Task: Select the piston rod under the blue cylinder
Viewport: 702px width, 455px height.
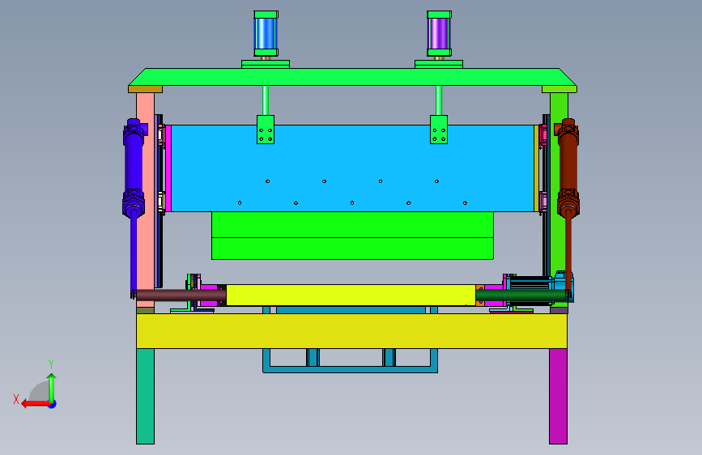Action: (x=266, y=100)
